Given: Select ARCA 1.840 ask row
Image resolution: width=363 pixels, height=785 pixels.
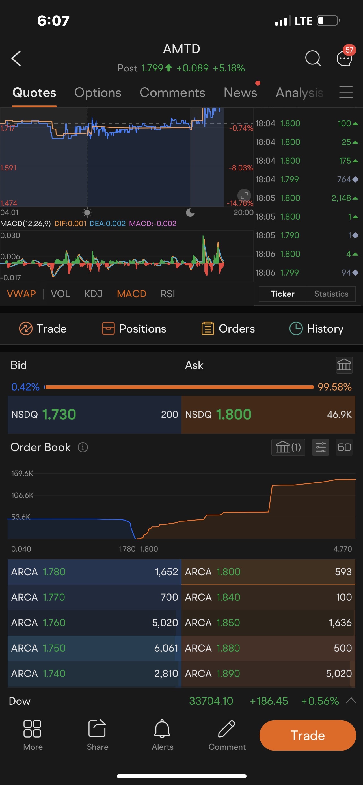Looking at the screenshot, I should coord(268,597).
